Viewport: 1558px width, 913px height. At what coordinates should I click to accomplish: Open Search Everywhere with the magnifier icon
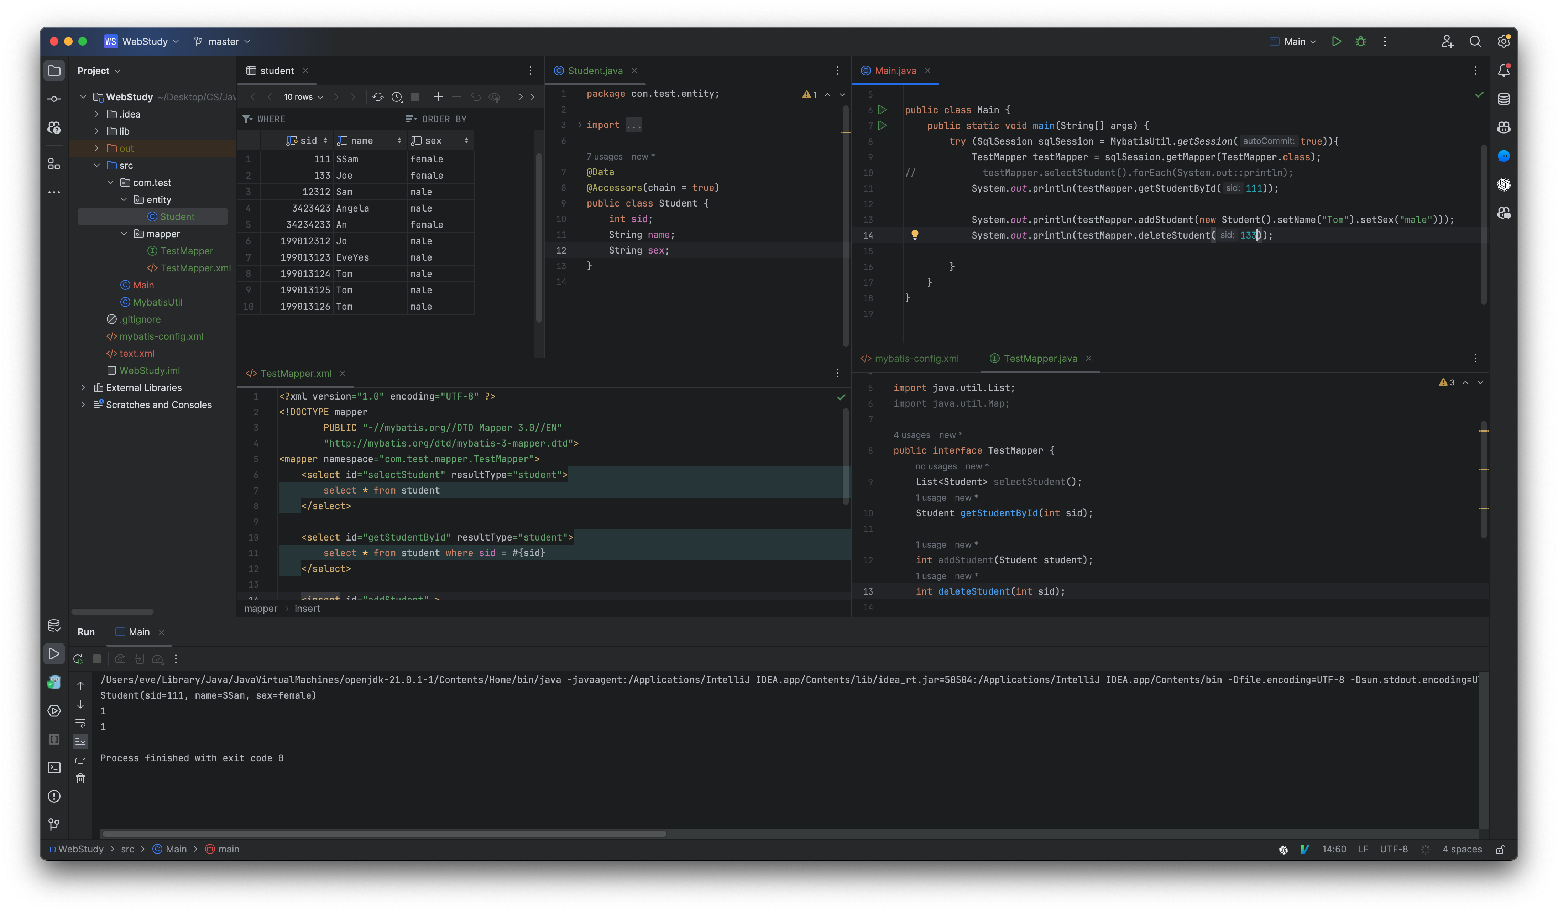[x=1476, y=41]
